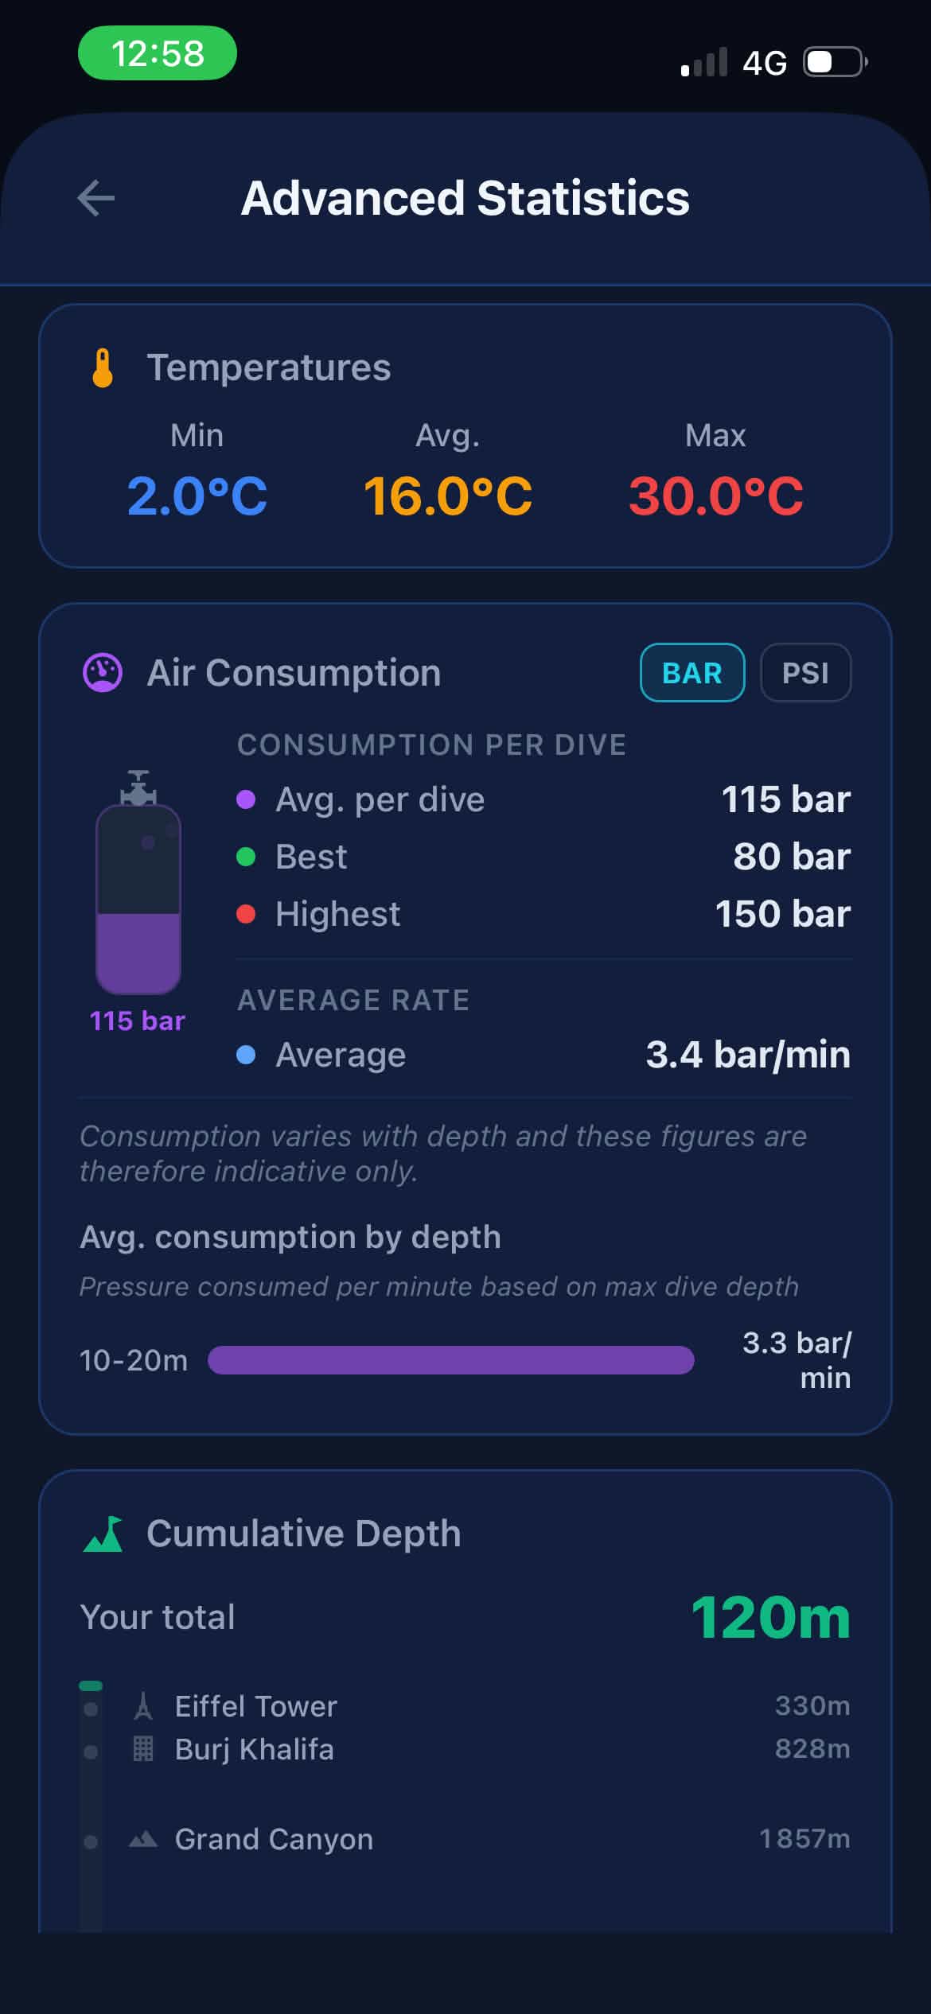Tap the Max temperature 30.0°C value

(x=716, y=496)
